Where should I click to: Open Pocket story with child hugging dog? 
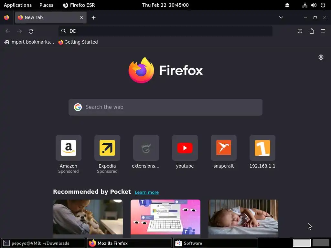coord(88,217)
